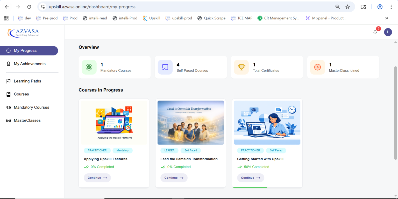Click the zoom magnifier icon in address bar
Screen dimensions: 398x199
coord(338,7)
